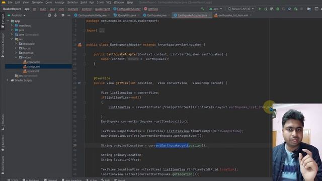Click the Debug app bug icon

[x=278, y=9]
